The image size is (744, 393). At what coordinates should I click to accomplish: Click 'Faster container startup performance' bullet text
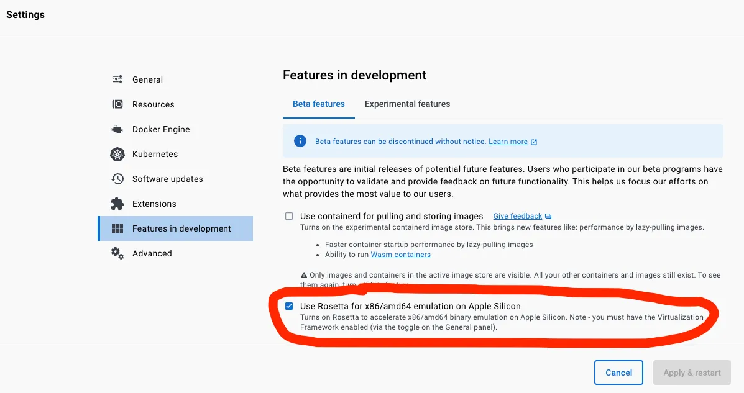[x=429, y=245]
